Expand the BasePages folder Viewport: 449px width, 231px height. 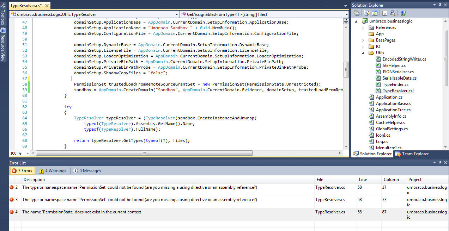click(363, 40)
